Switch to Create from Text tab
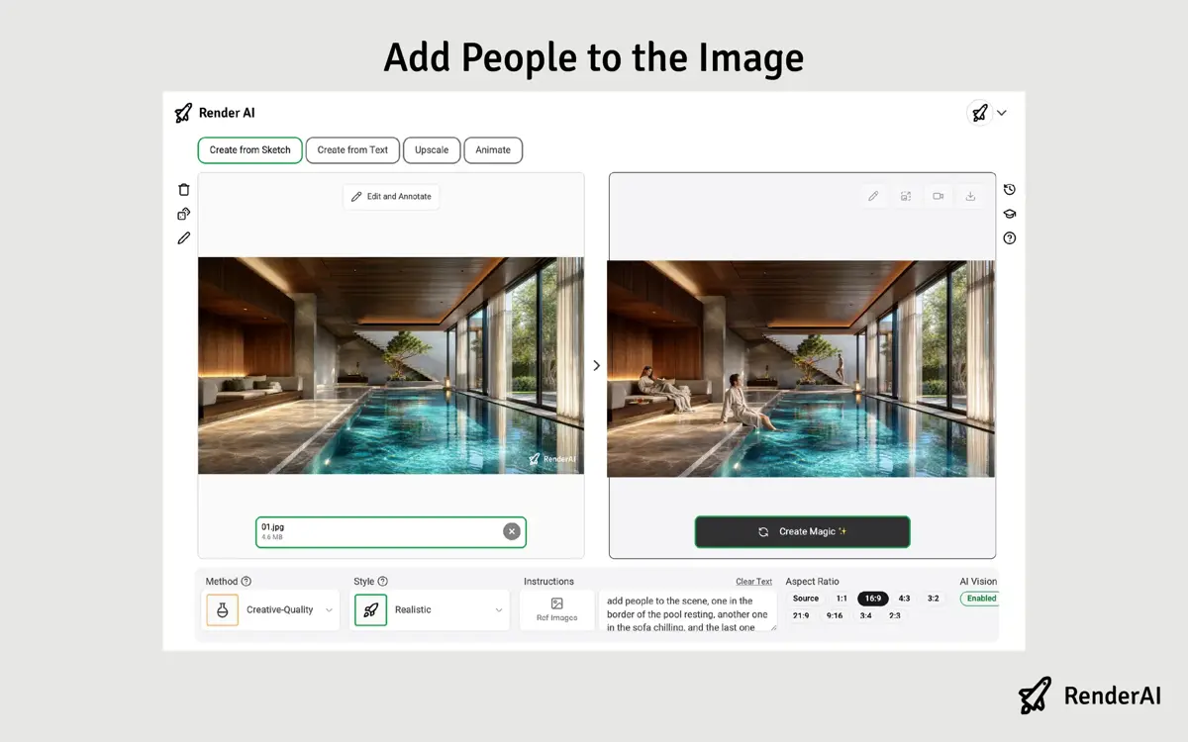This screenshot has height=742, width=1188. pyautogui.click(x=352, y=150)
